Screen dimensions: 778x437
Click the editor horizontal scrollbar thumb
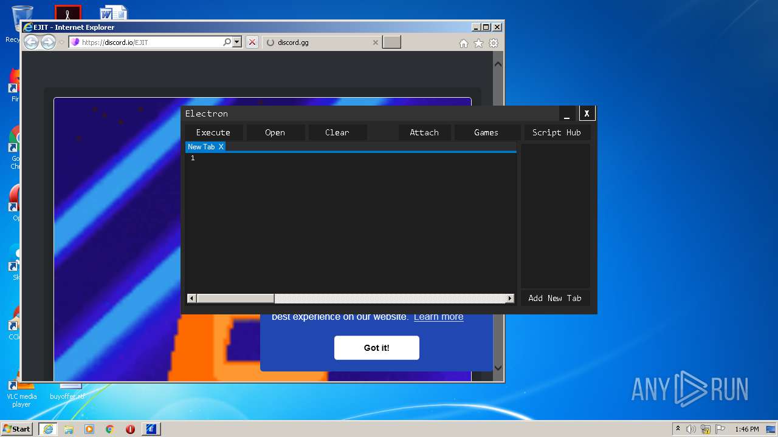pyautogui.click(x=235, y=298)
